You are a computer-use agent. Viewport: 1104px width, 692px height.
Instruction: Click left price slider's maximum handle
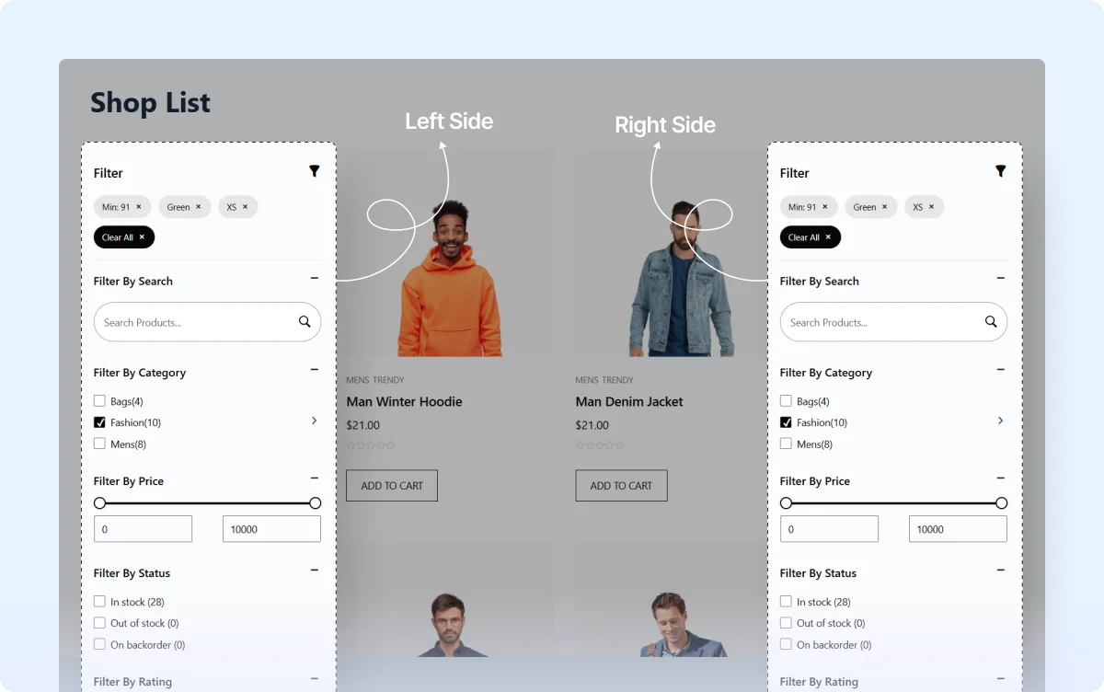click(x=315, y=503)
